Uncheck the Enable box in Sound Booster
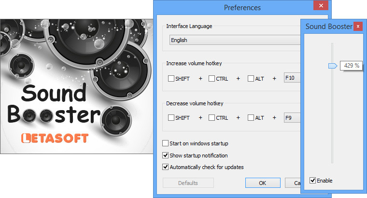367x198 pixels. [313, 181]
